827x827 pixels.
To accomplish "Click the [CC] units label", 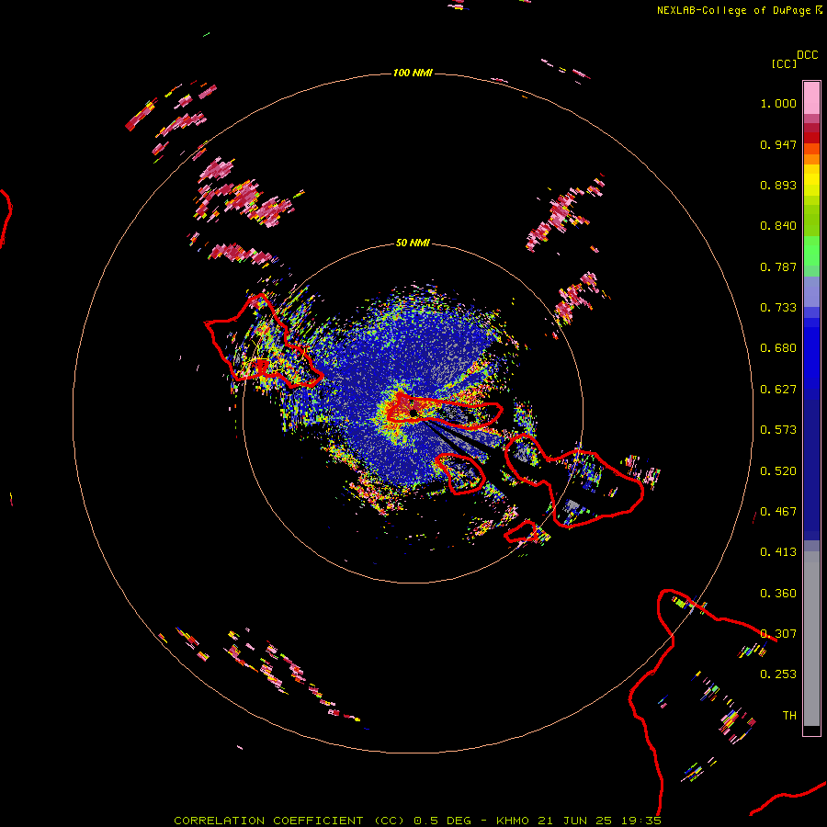I will pos(784,63).
